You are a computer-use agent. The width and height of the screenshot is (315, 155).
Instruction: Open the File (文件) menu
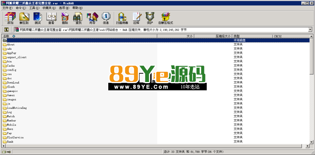pyautogui.click(x=7, y=8)
